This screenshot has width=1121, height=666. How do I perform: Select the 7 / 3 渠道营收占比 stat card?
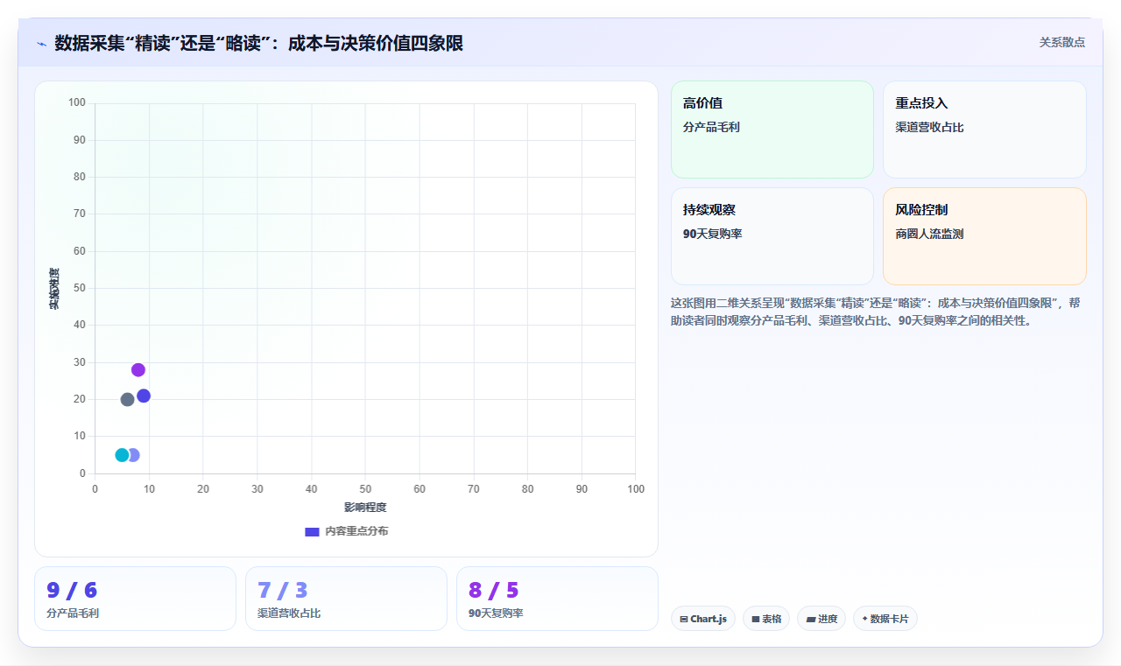pyautogui.click(x=346, y=599)
